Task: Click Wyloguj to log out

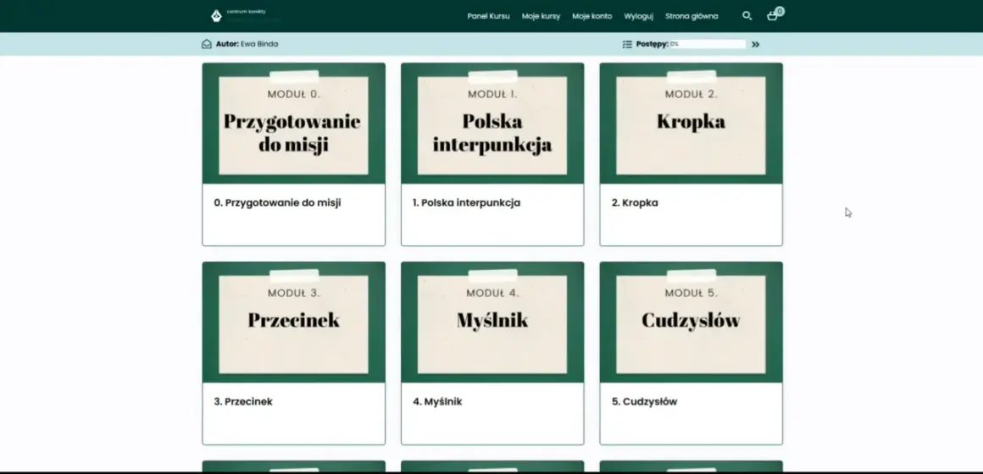Action: pyautogui.click(x=639, y=16)
